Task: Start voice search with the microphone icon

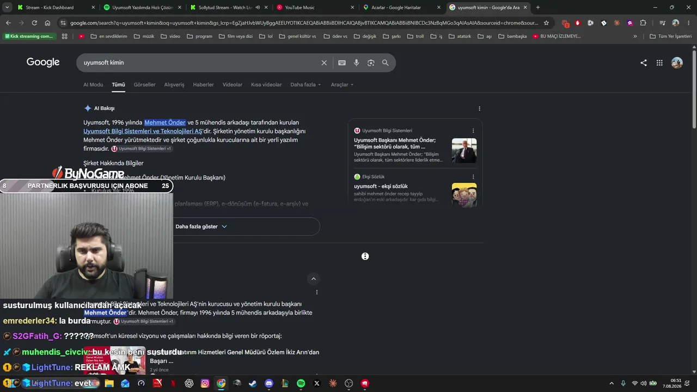Action: [357, 63]
